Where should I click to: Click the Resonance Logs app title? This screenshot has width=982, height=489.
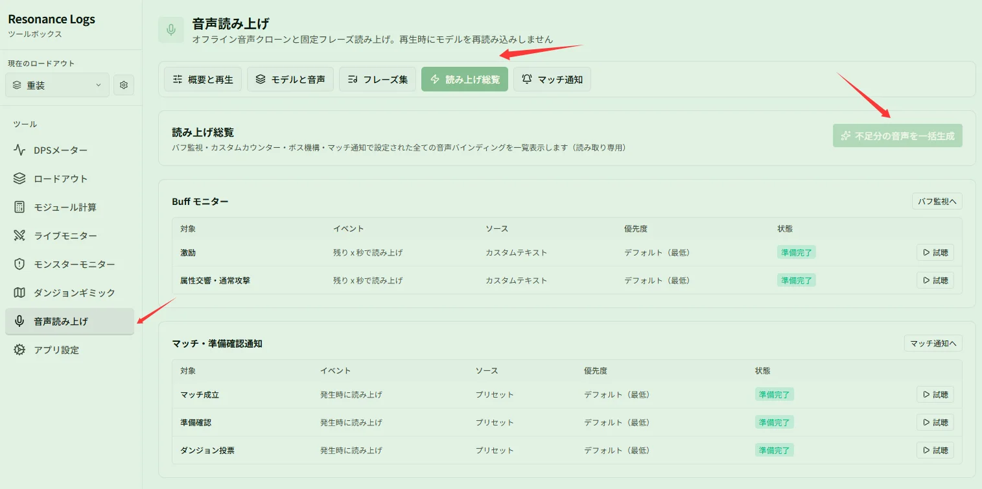pyautogui.click(x=52, y=19)
